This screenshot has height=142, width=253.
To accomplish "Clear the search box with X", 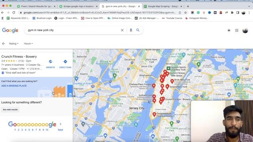I will click(x=122, y=30).
